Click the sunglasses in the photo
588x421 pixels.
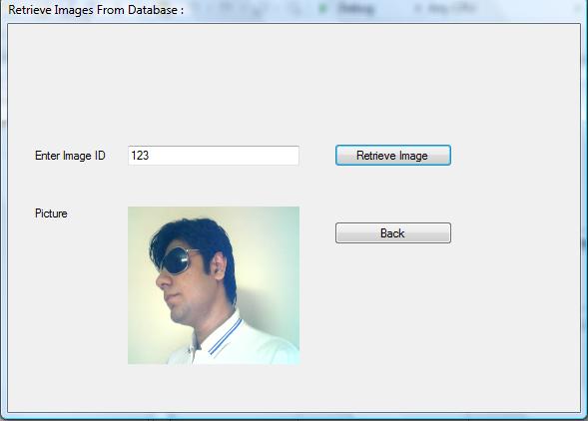(176, 261)
